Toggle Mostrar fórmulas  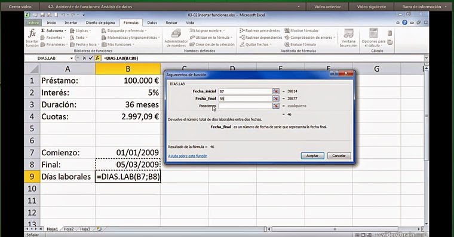[302, 30]
